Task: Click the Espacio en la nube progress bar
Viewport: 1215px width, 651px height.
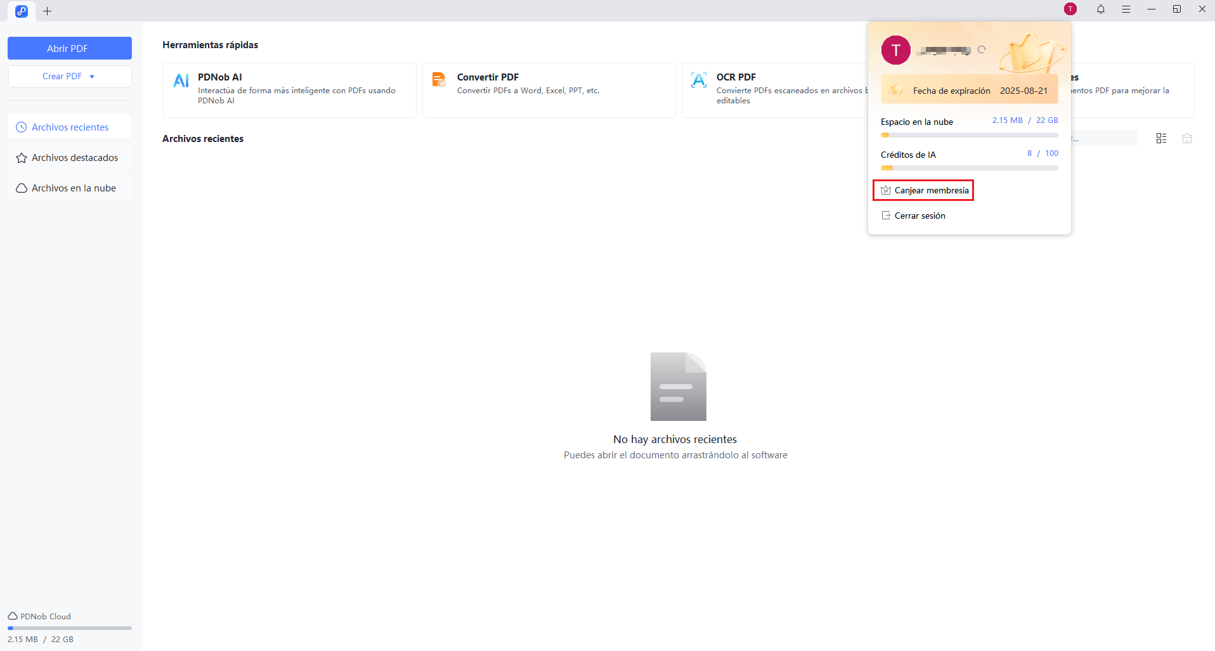Action: point(969,135)
